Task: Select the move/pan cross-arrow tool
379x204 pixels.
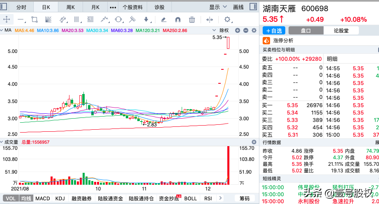Action: point(7,19)
